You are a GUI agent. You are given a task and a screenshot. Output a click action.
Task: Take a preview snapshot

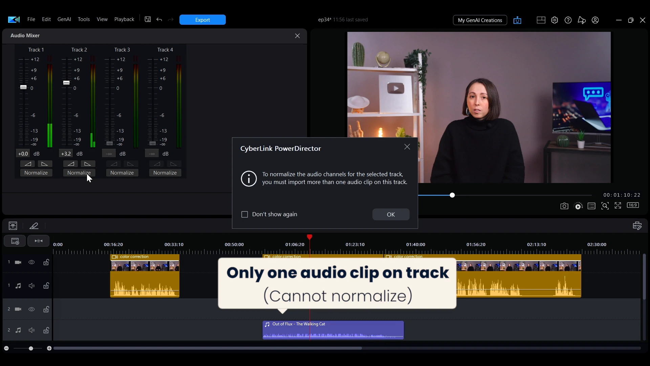point(564,206)
